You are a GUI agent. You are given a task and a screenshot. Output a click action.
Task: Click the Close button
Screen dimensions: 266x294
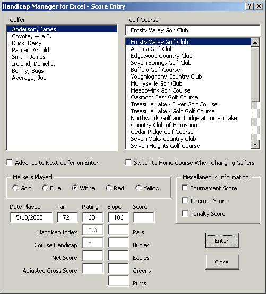coord(222,262)
